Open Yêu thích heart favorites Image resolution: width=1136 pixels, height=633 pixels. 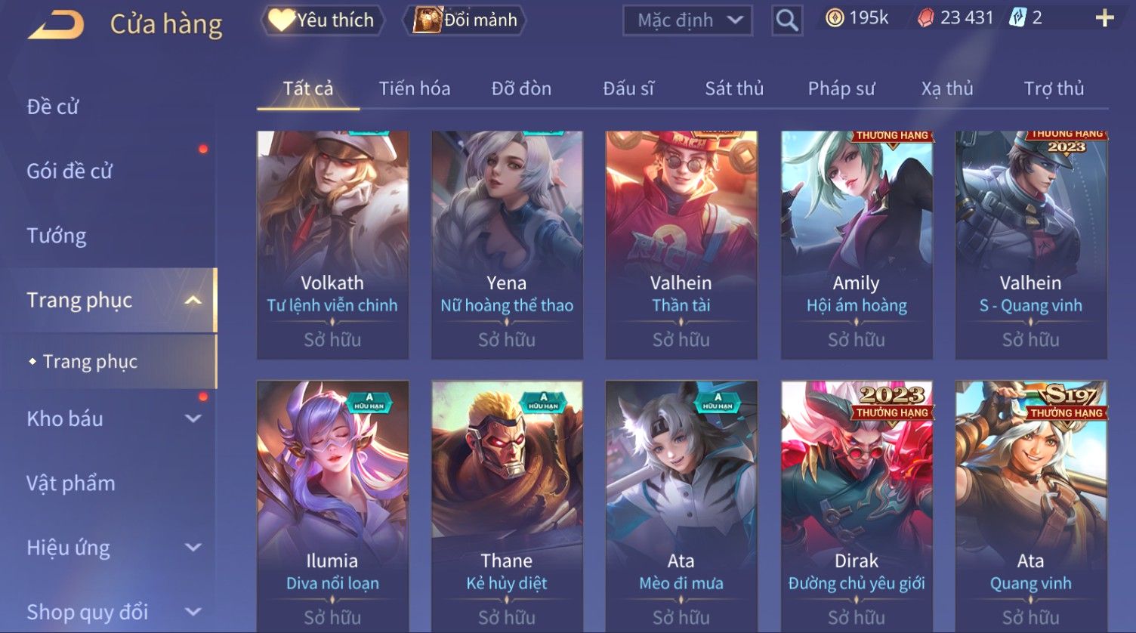(322, 20)
